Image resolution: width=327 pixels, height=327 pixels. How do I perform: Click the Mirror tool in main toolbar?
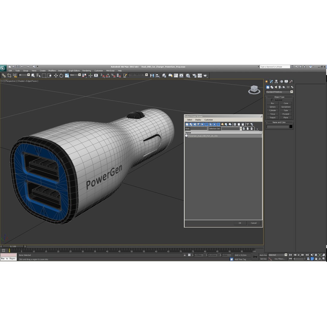(x=152, y=75)
